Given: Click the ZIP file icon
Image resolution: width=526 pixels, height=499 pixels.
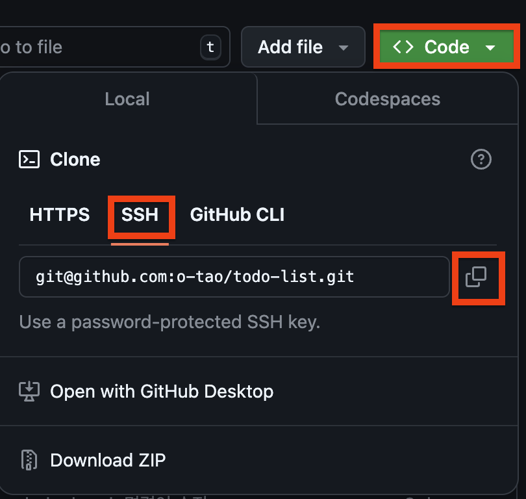Looking at the screenshot, I should (x=29, y=460).
